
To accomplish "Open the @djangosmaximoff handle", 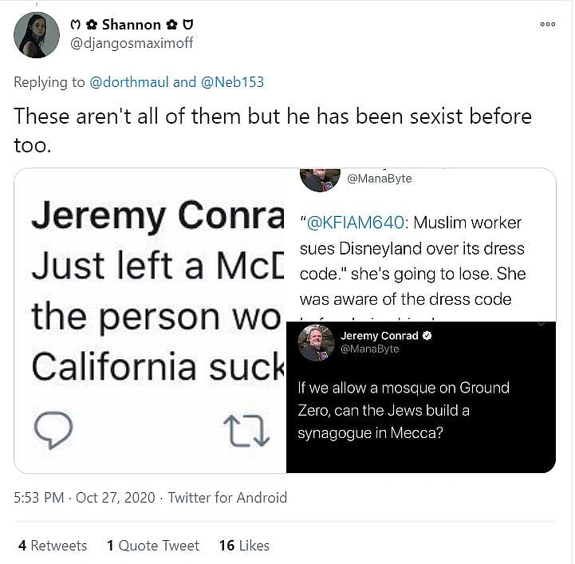I will point(132,43).
